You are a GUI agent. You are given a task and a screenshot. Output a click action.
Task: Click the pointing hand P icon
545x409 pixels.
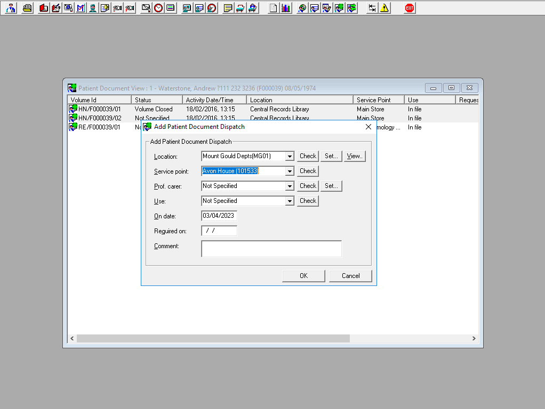point(130,8)
